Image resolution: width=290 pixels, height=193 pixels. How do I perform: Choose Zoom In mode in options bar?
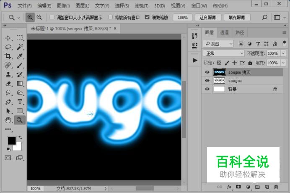coord(30,17)
